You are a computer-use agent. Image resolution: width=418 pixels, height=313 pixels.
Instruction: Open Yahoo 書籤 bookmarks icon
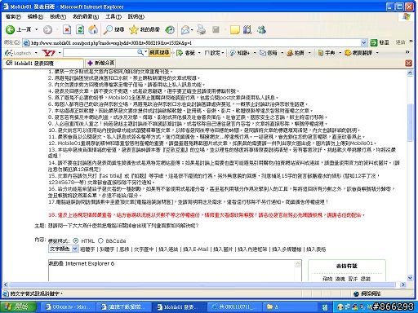pos(185,53)
